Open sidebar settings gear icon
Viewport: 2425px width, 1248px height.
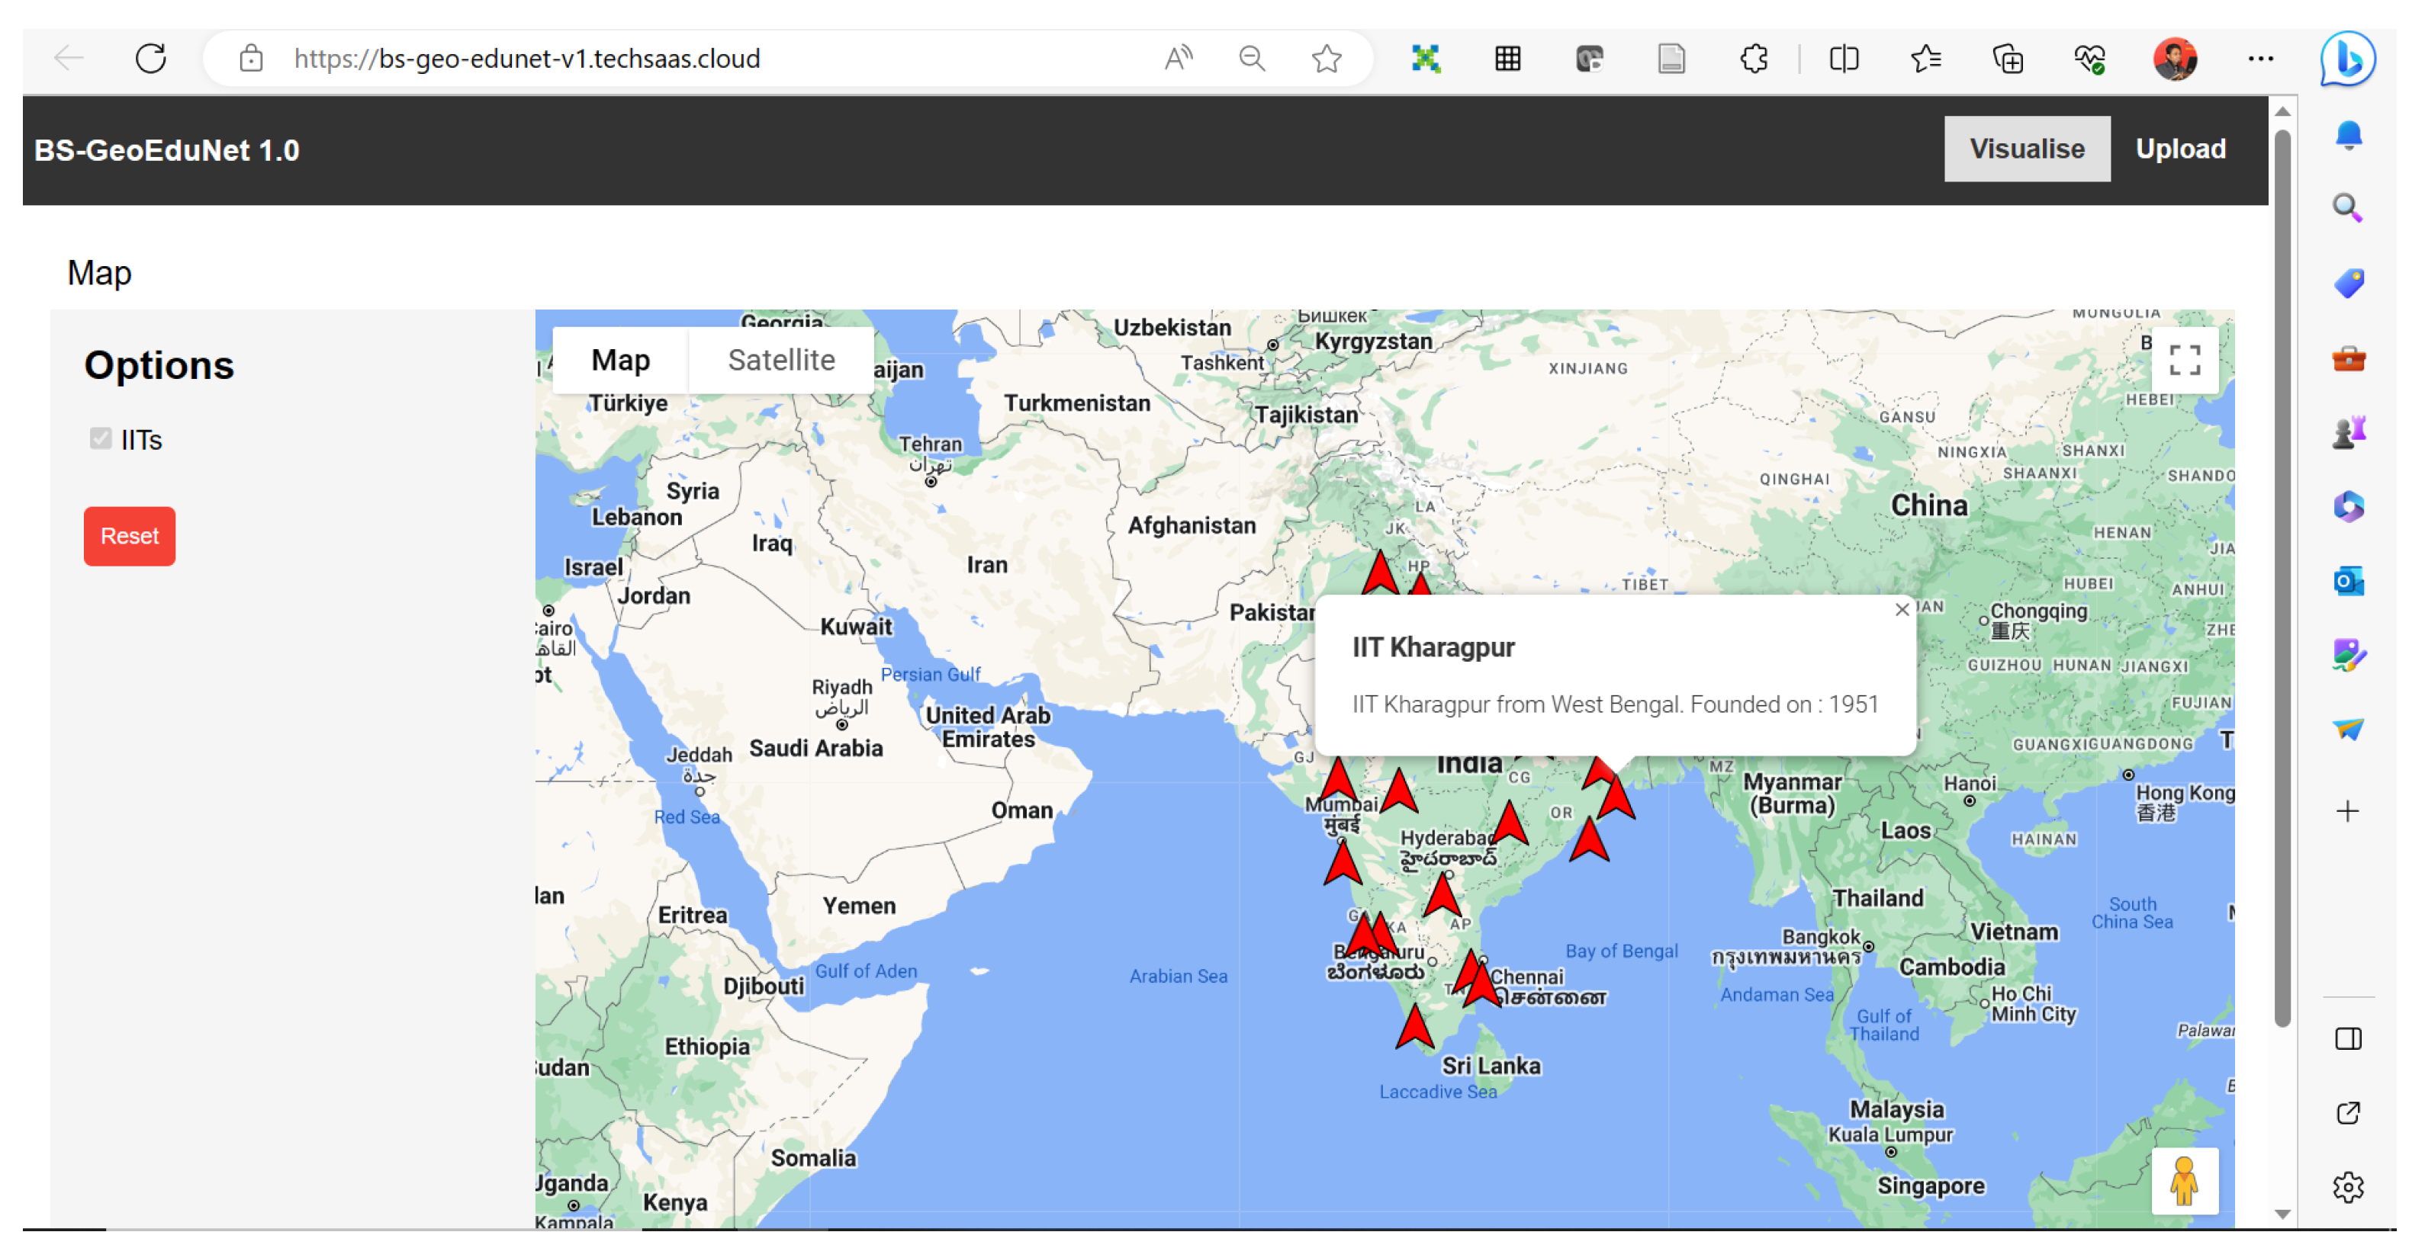(x=2348, y=1188)
